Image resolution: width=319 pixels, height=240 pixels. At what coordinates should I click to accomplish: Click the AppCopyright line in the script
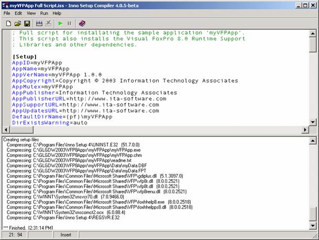click(x=125, y=81)
